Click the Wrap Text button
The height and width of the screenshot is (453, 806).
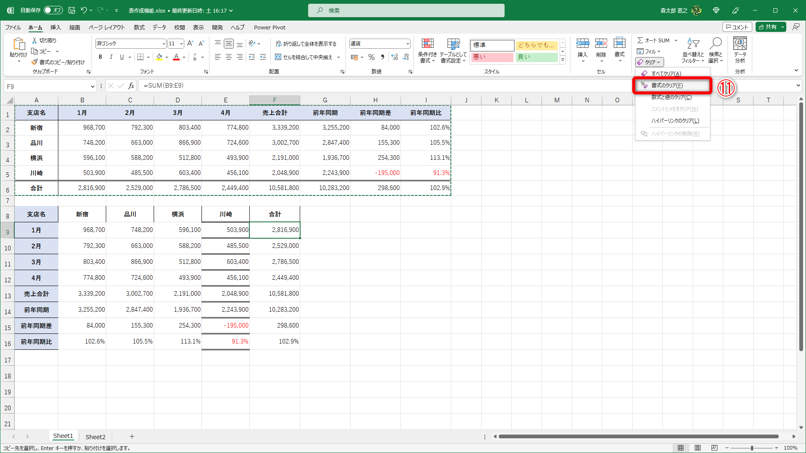(306, 44)
